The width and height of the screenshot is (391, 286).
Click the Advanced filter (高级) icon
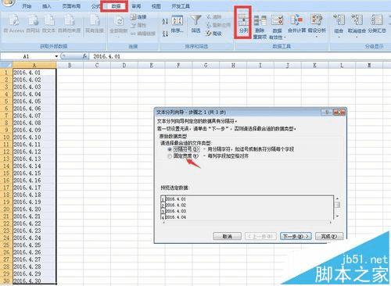209,34
